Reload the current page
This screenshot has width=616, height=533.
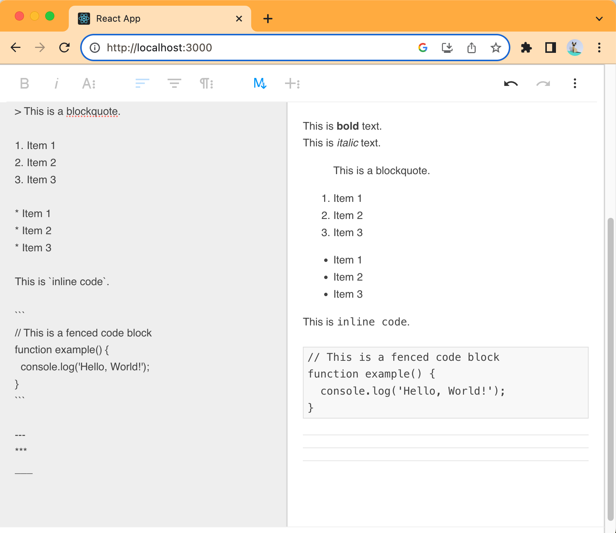tap(64, 48)
